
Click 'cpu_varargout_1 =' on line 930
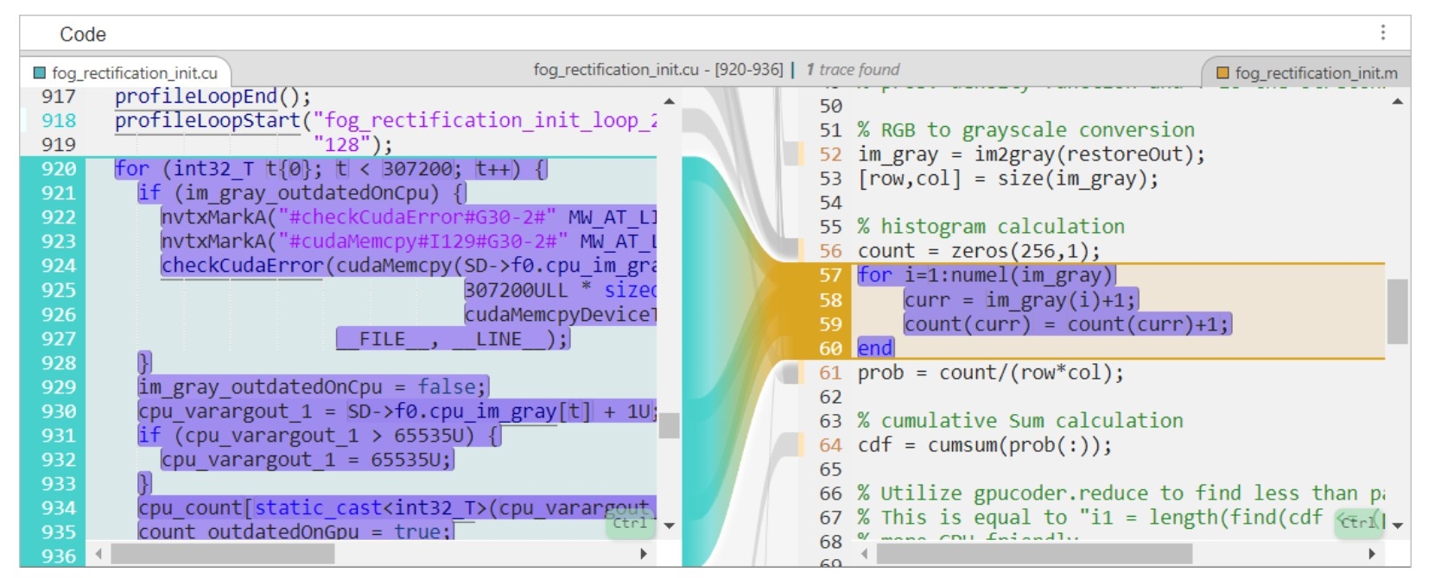click(x=238, y=411)
